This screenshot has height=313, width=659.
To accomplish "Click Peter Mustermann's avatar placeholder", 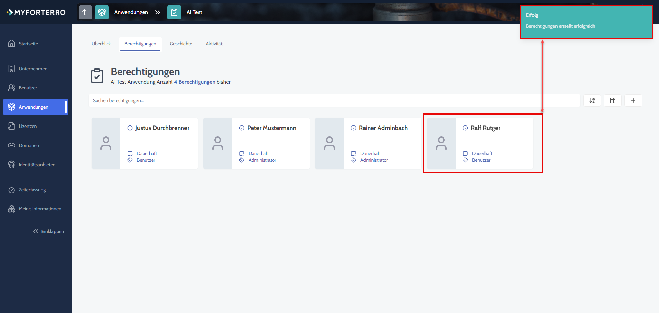I will (x=218, y=143).
